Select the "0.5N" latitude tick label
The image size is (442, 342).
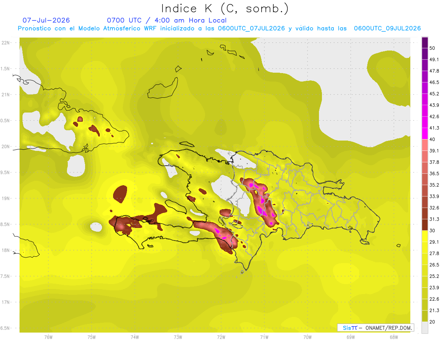coord(6,121)
